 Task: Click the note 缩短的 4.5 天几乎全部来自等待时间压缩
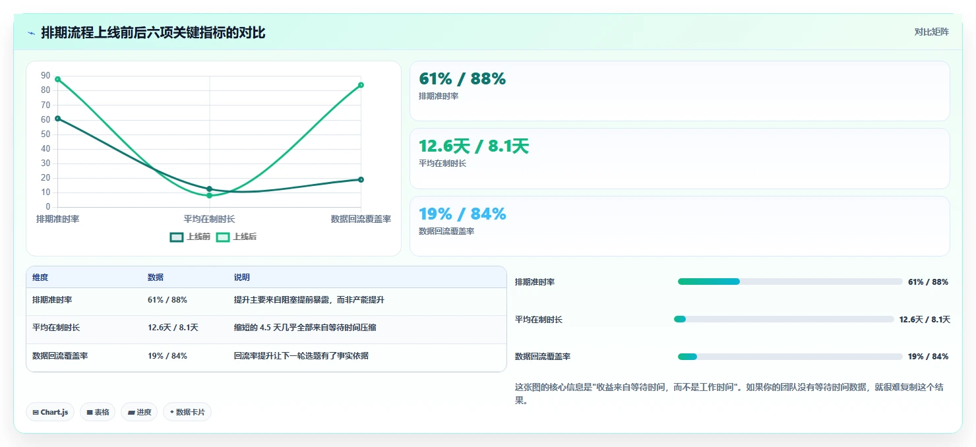click(305, 328)
